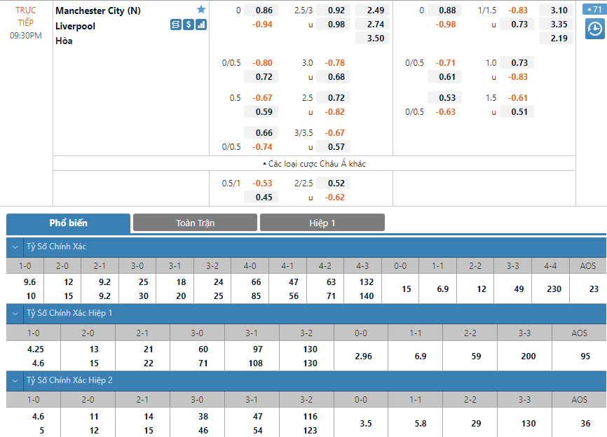
Task: Pick the 0.52 over 2/2.5 odds
Action: pos(334,183)
